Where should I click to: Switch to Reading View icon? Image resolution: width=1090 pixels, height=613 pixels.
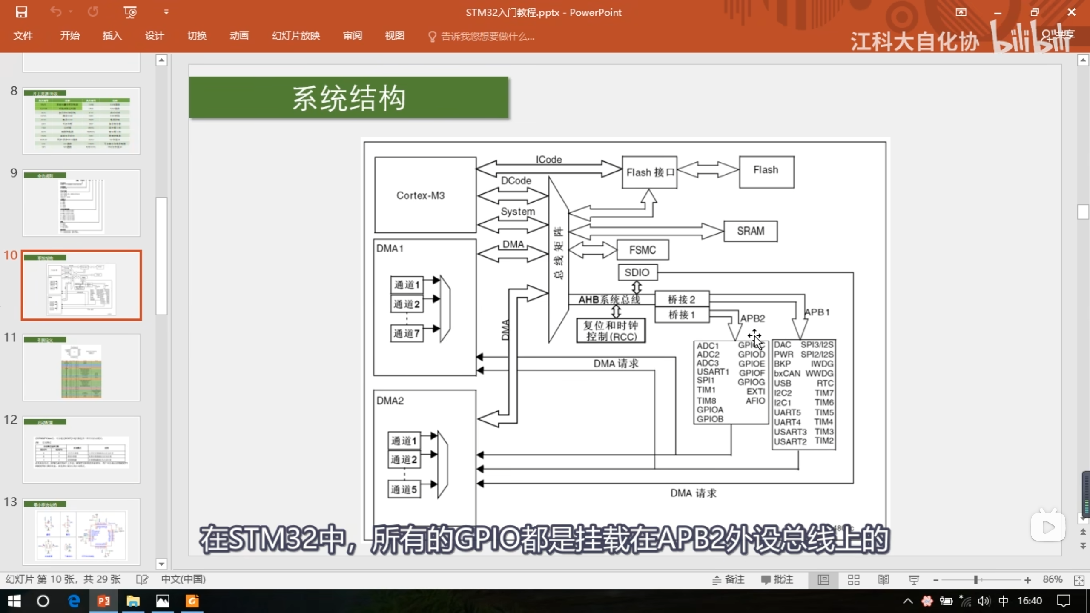tap(883, 580)
